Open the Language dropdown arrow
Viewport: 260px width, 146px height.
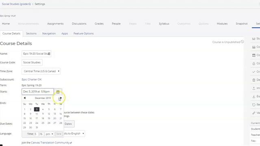(83, 133)
